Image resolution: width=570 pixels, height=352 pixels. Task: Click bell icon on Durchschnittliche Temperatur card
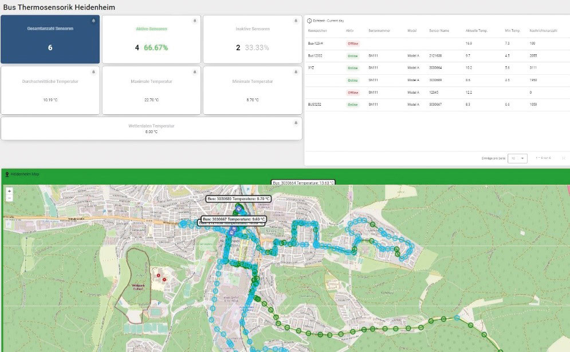coord(93,72)
